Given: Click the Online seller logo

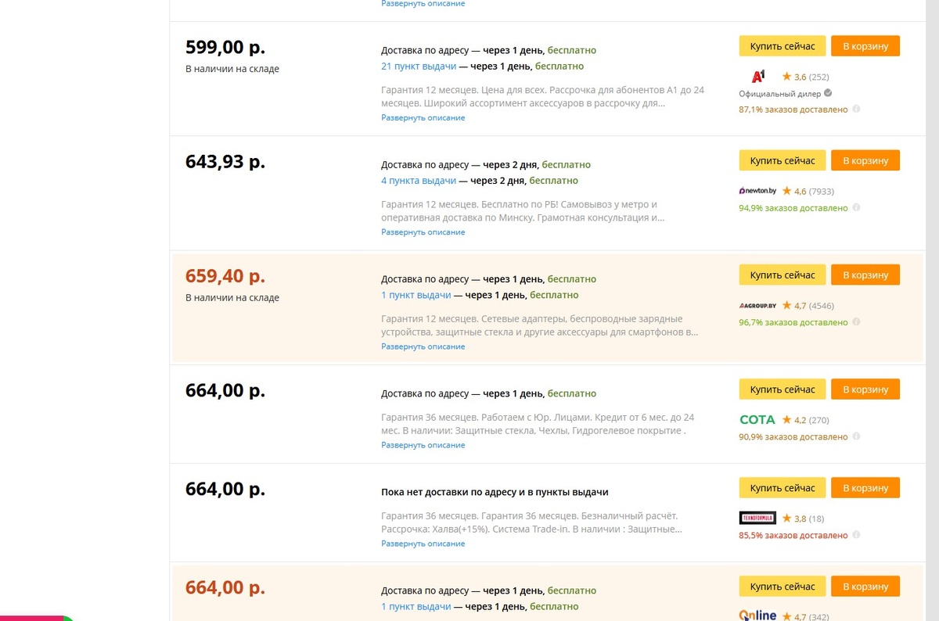Looking at the screenshot, I should 757,616.
